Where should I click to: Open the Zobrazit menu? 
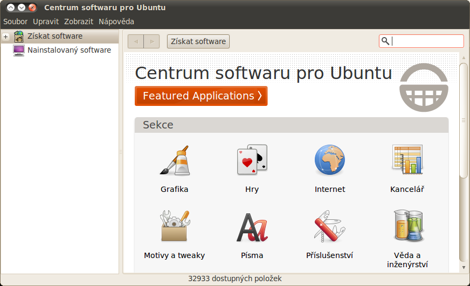point(79,22)
